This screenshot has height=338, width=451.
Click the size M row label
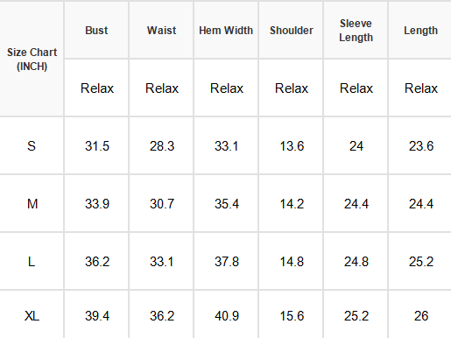(32, 203)
